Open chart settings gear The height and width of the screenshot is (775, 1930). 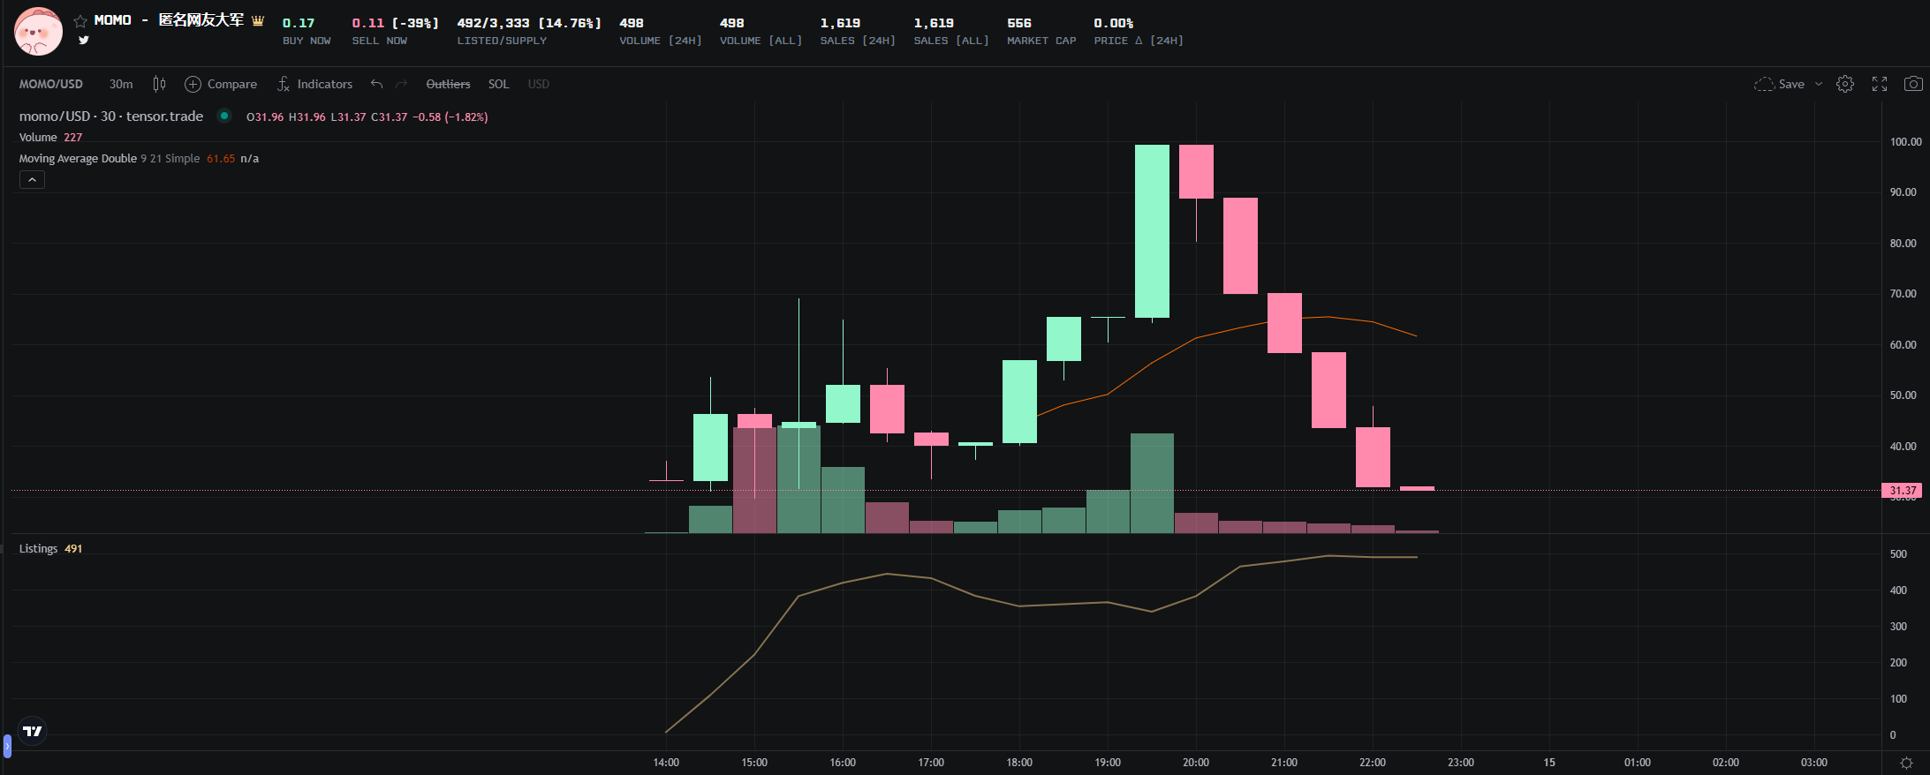[1845, 84]
